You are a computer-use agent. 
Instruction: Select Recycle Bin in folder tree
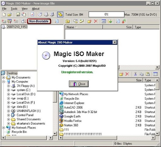(19, 132)
